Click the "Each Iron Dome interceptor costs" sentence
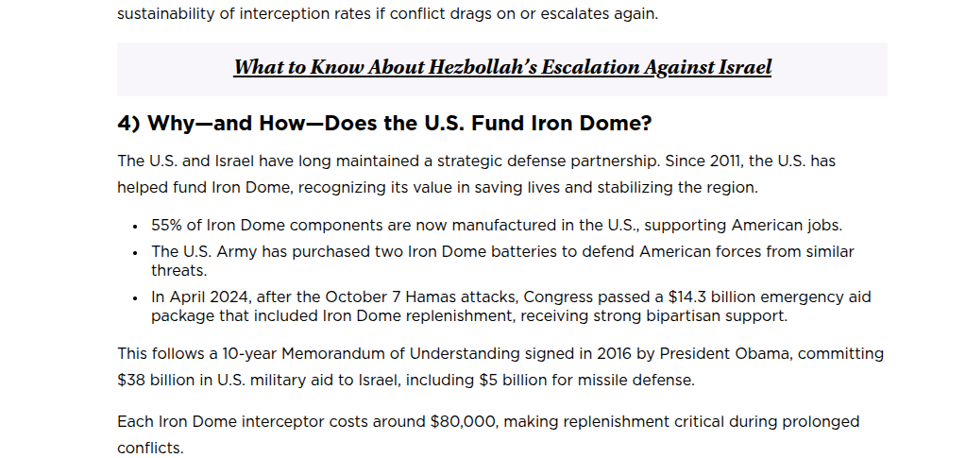This screenshot has width=966, height=458. tap(488, 434)
